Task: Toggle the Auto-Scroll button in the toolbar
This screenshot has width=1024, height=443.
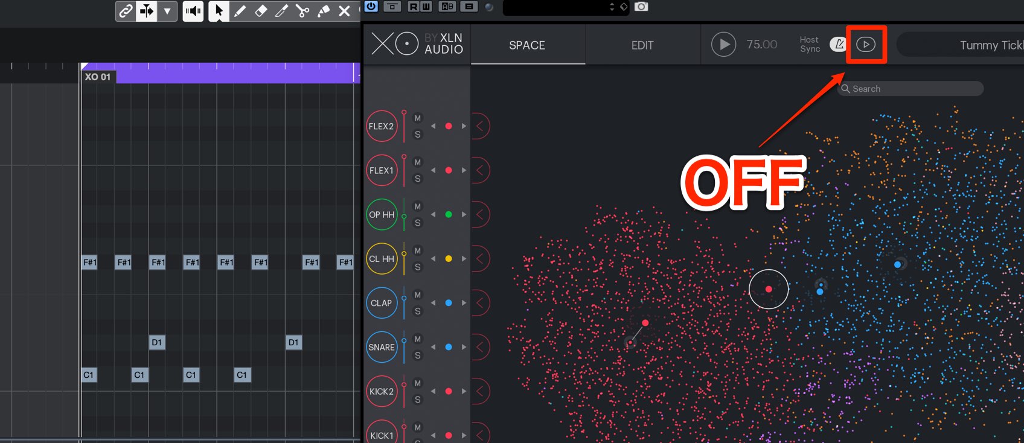Action: [x=146, y=11]
